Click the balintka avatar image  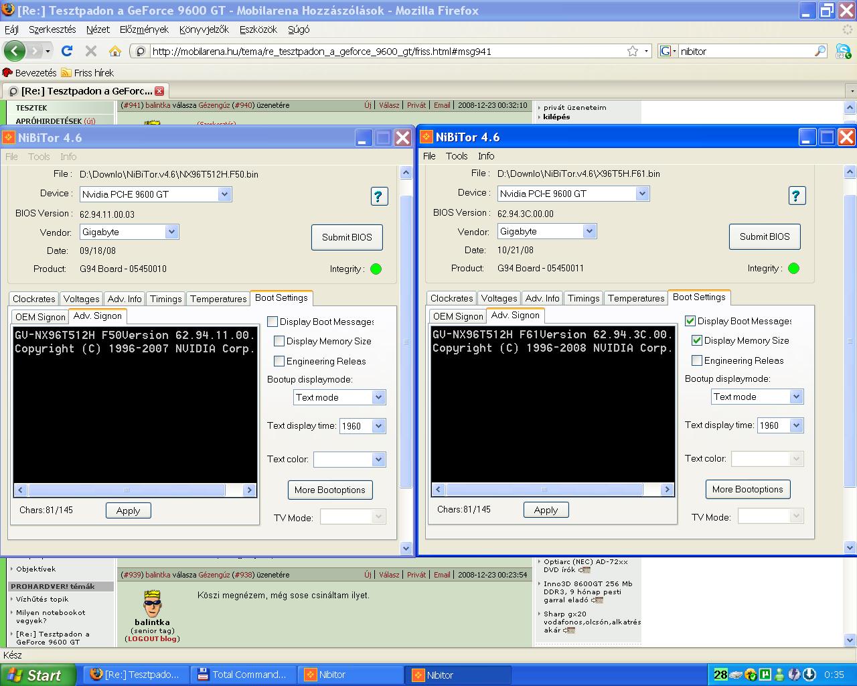coord(153,603)
